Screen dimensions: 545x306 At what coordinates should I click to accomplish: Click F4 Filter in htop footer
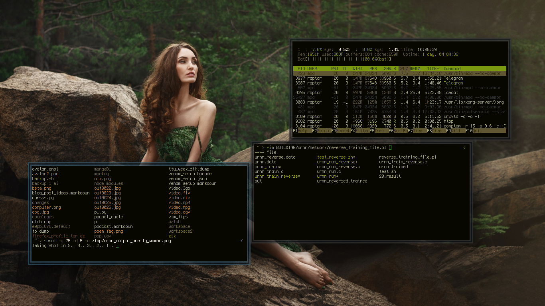(x=360, y=131)
